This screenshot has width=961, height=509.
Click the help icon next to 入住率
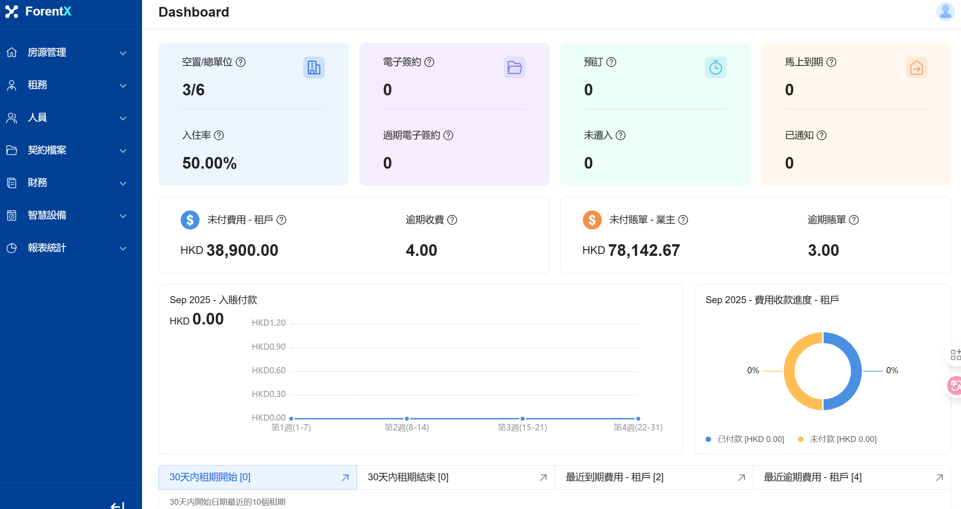219,135
